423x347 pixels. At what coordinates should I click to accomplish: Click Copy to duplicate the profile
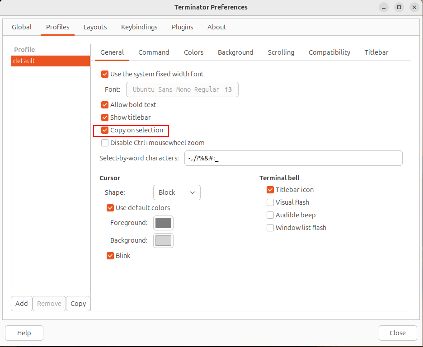tap(78, 304)
